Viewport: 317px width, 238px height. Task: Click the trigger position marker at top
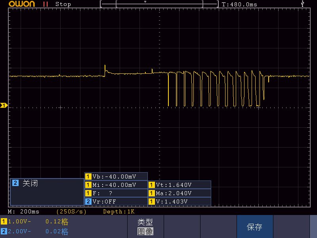(145, 2)
